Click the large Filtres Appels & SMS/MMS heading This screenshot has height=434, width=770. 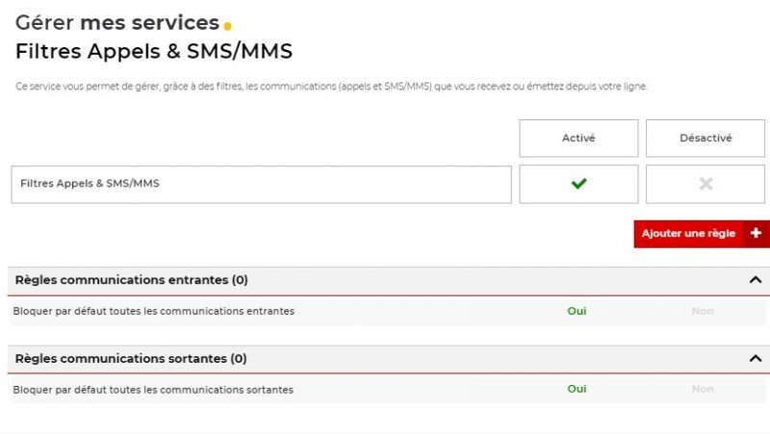(154, 51)
